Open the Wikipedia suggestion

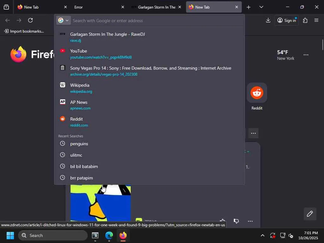tap(149, 88)
